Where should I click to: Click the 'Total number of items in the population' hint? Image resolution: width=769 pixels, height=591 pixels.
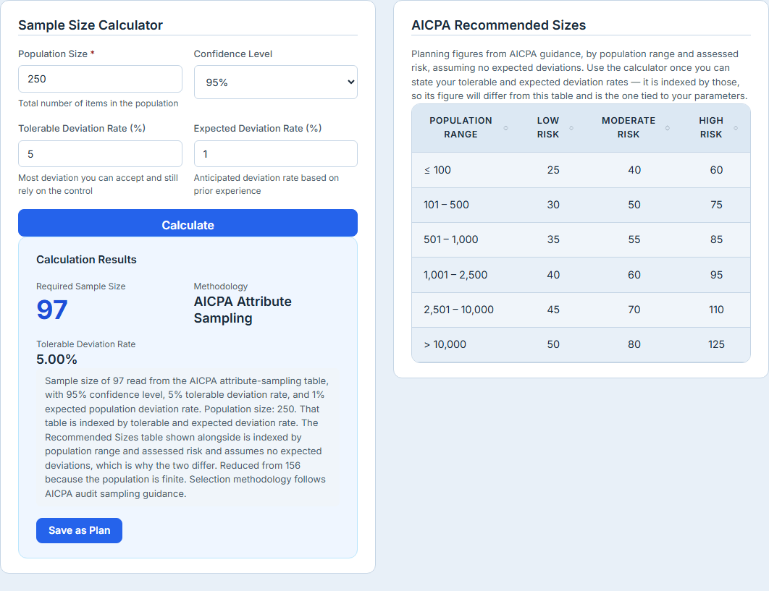click(98, 103)
